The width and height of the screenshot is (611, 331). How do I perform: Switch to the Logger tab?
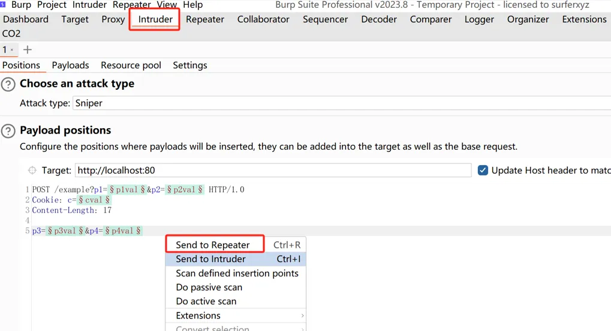coord(479,19)
